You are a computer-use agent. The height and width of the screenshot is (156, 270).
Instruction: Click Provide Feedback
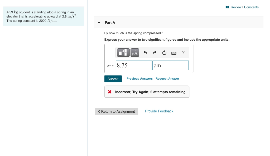[159, 111]
